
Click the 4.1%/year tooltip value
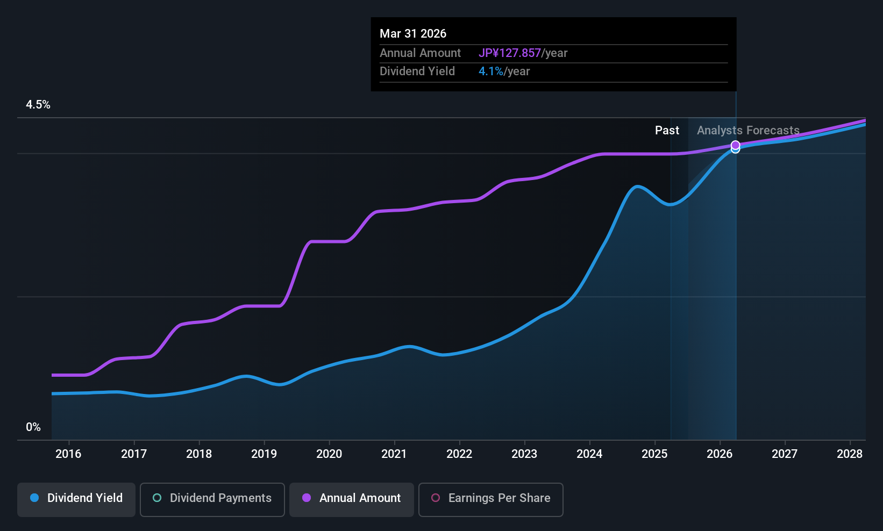(504, 71)
